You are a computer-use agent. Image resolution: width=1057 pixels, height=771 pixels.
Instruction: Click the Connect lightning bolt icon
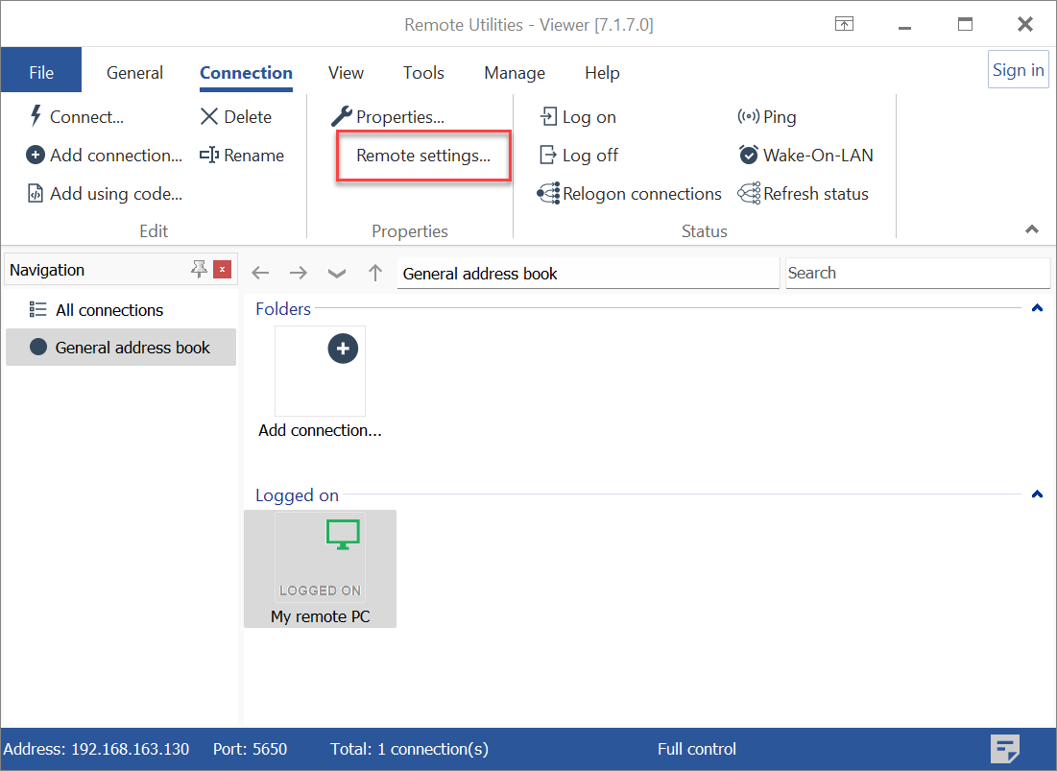coord(36,116)
